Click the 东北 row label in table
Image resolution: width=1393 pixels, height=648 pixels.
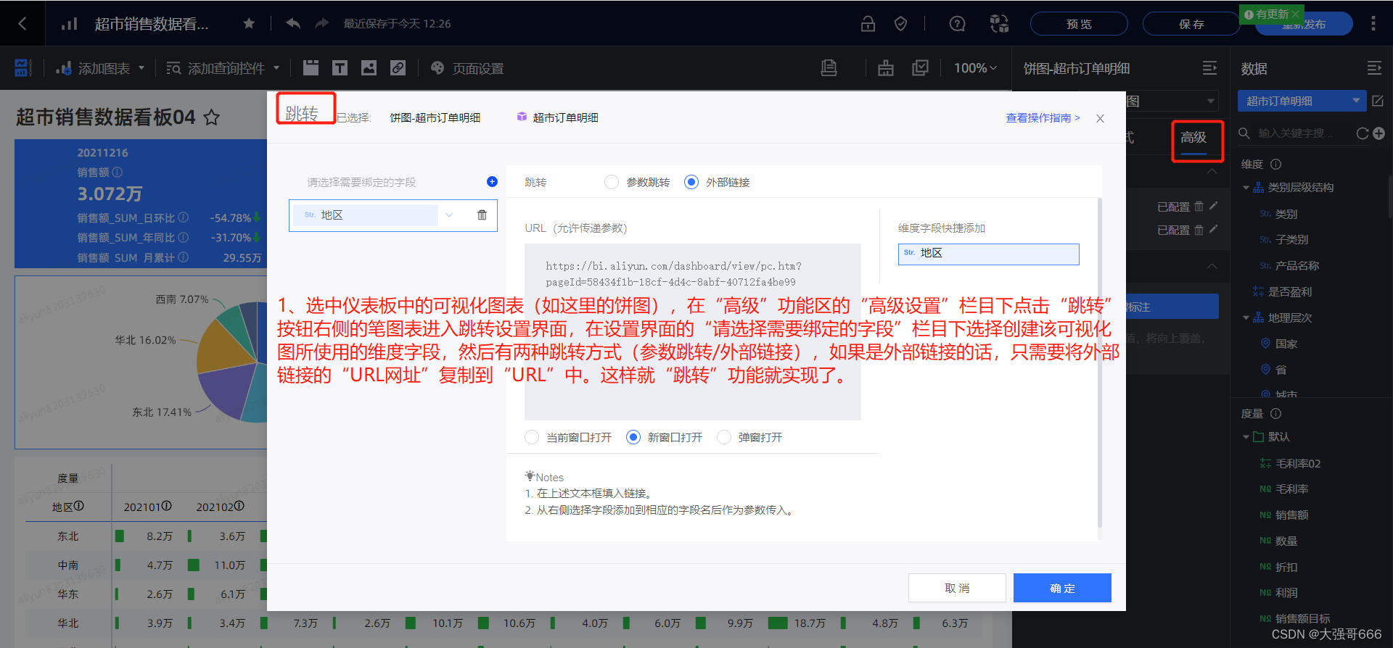click(68, 536)
